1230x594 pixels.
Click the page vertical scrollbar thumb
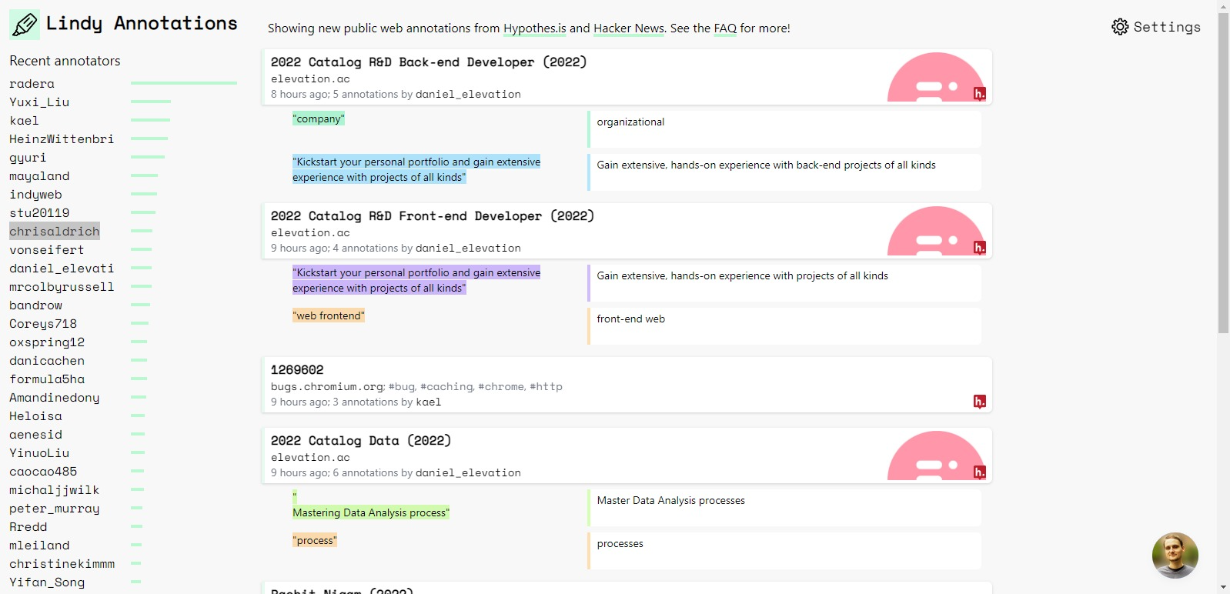coord(1223,173)
